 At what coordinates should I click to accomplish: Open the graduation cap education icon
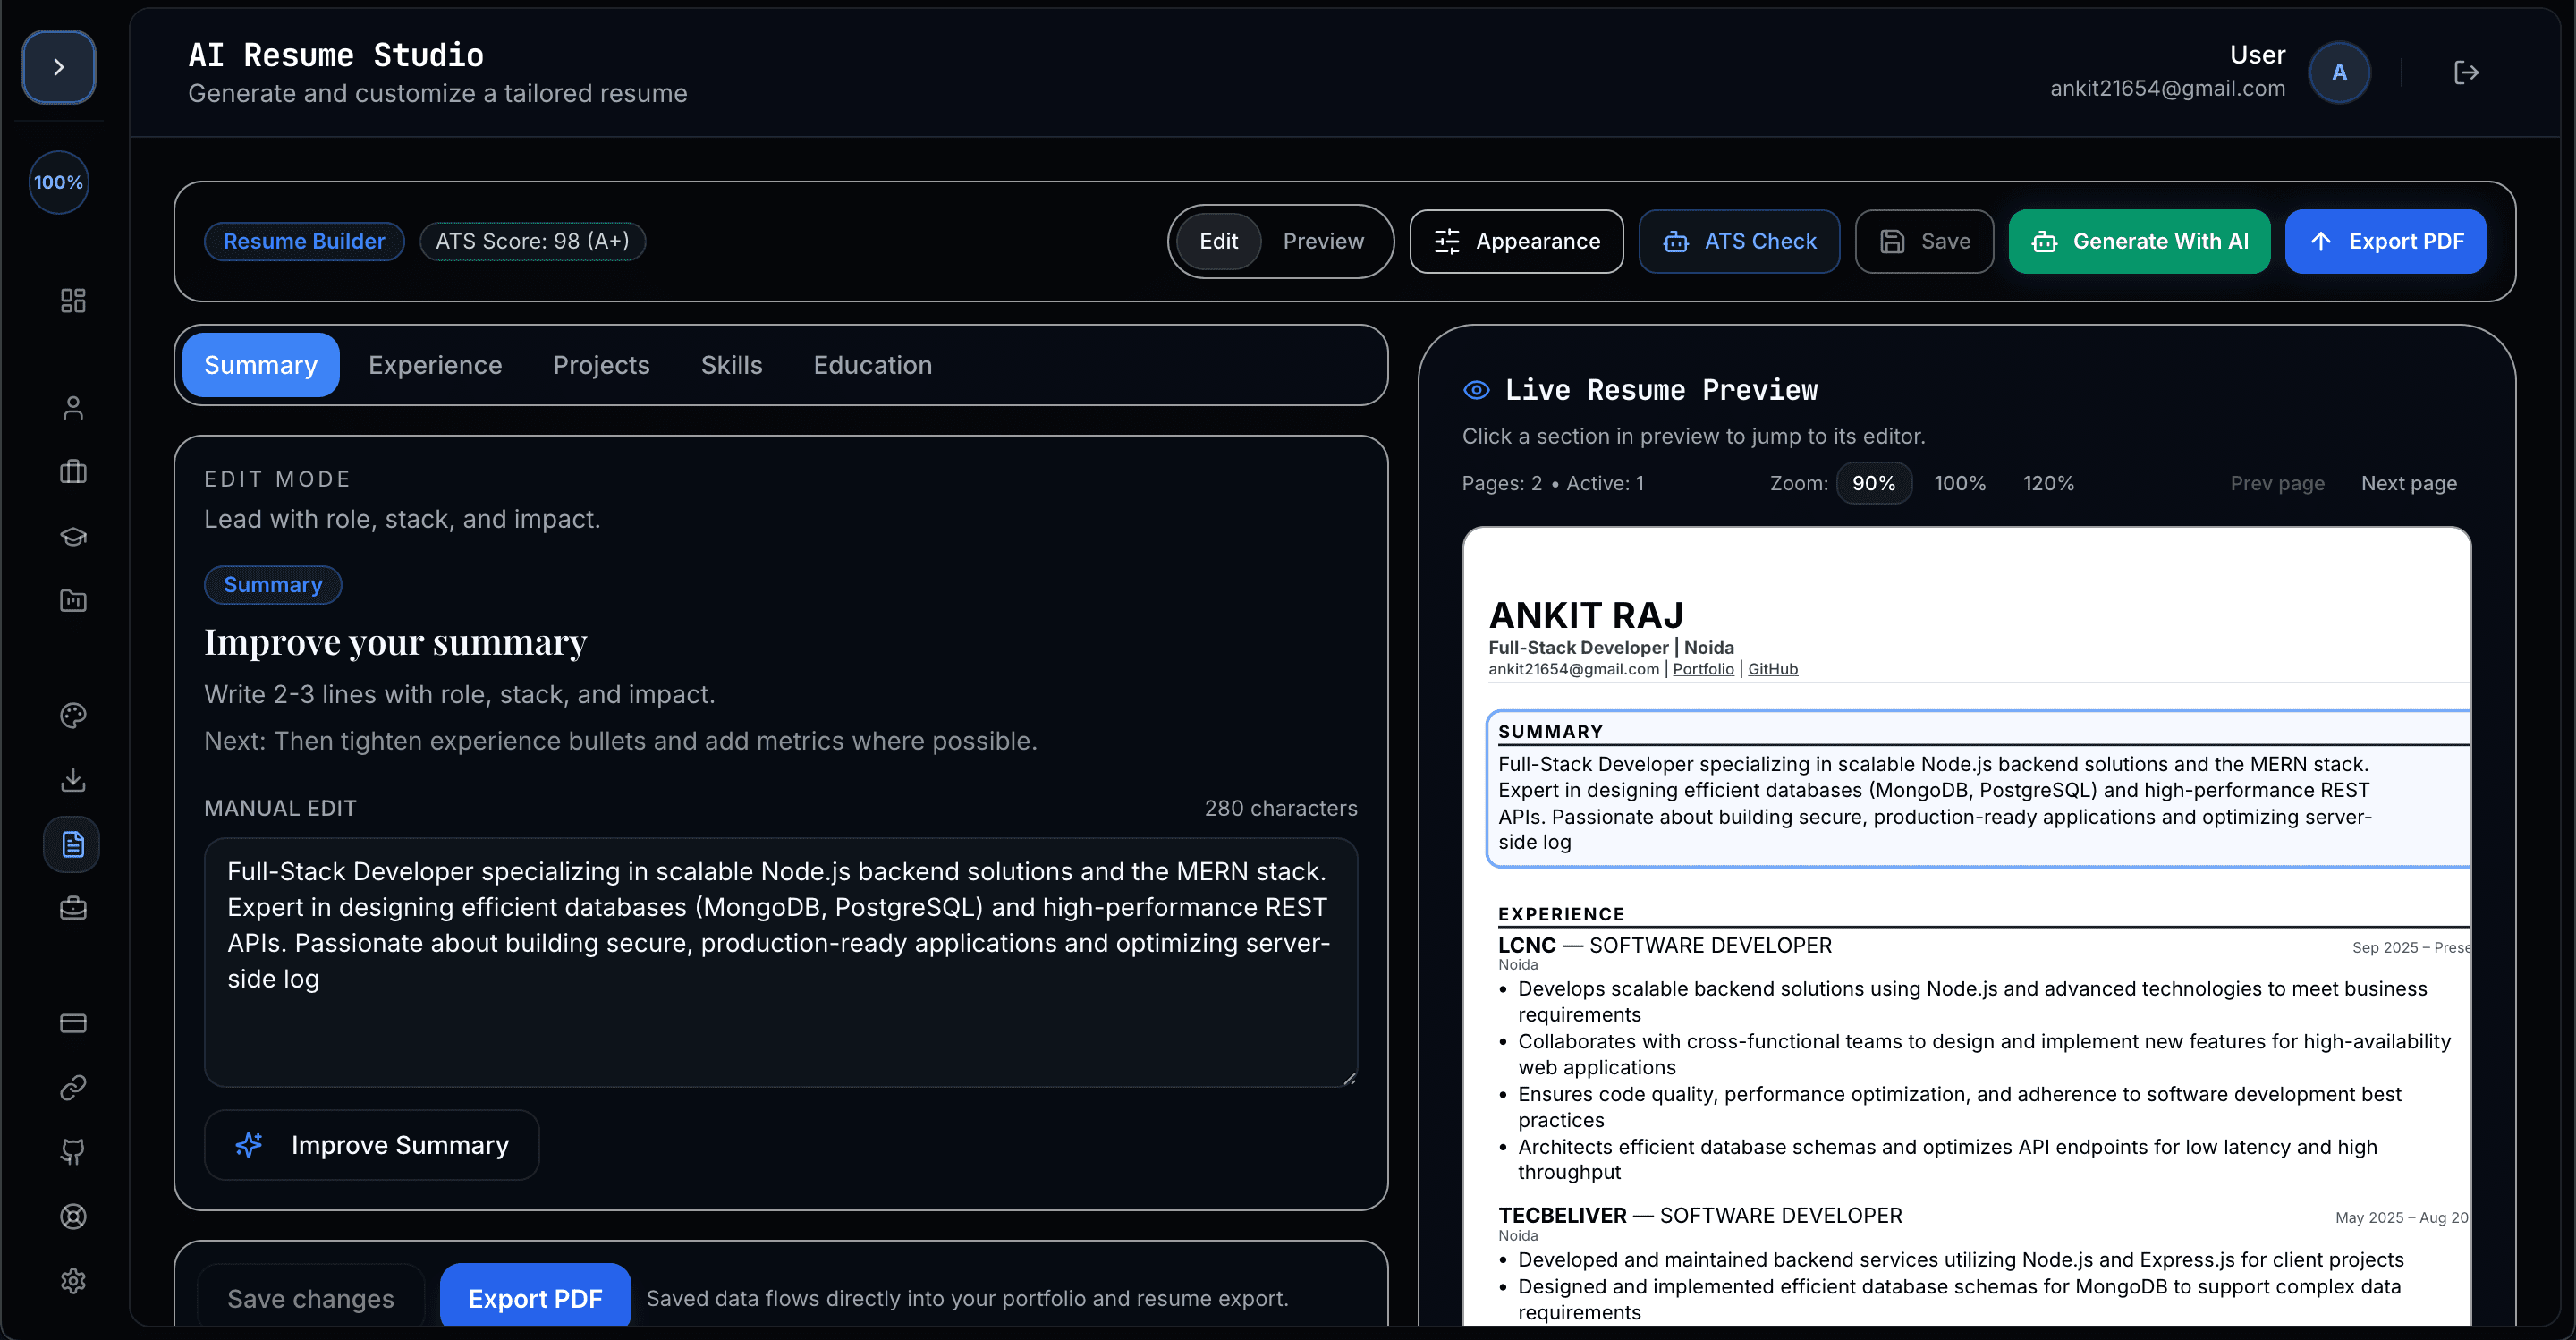(73, 536)
